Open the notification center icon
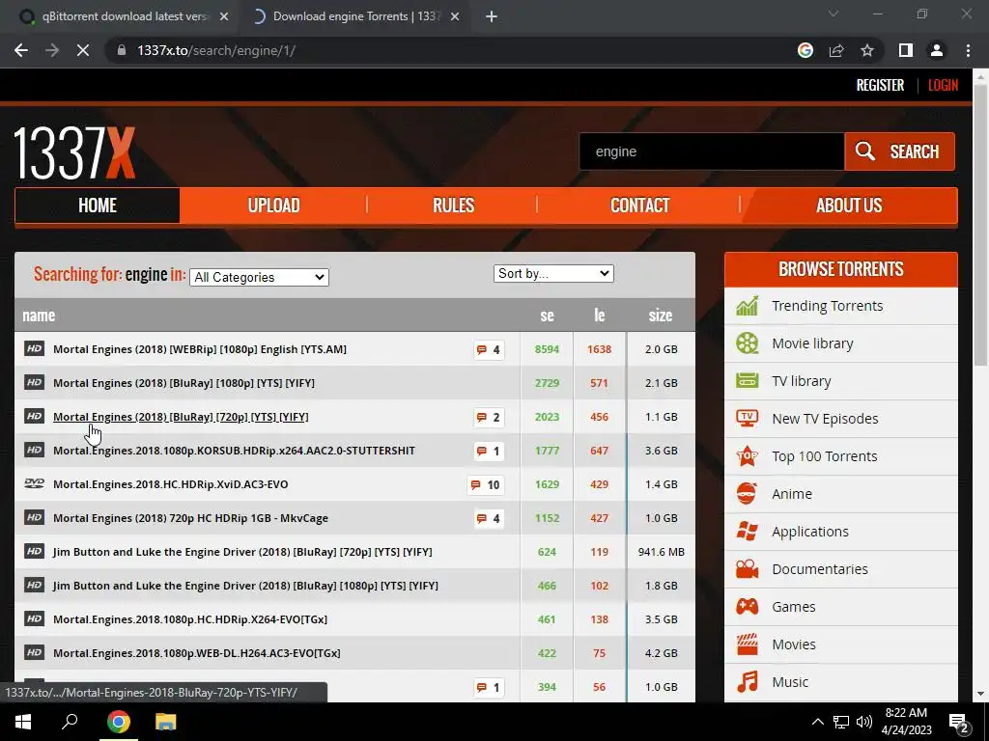 [x=959, y=724]
